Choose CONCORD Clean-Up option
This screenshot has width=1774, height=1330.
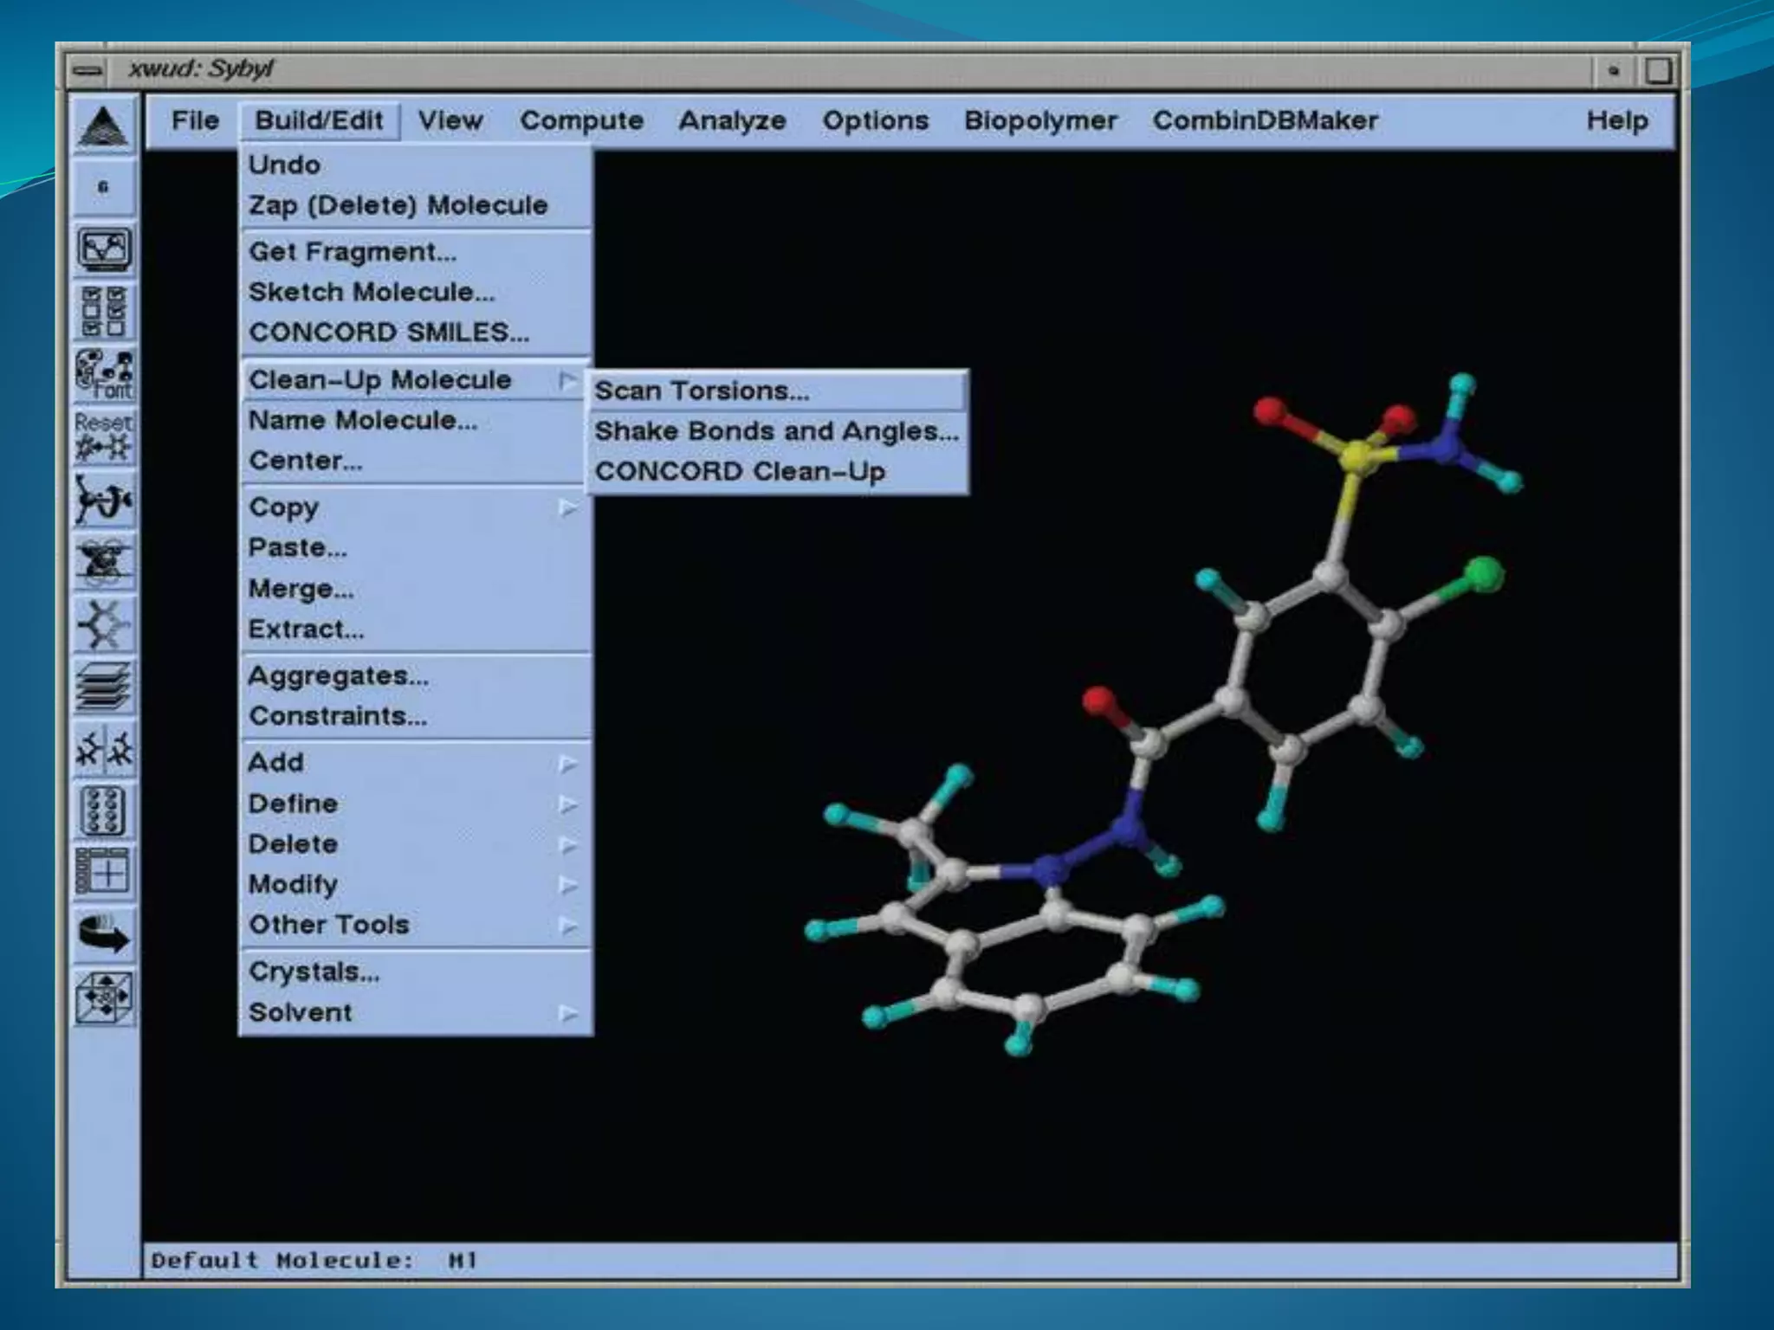pos(740,472)
